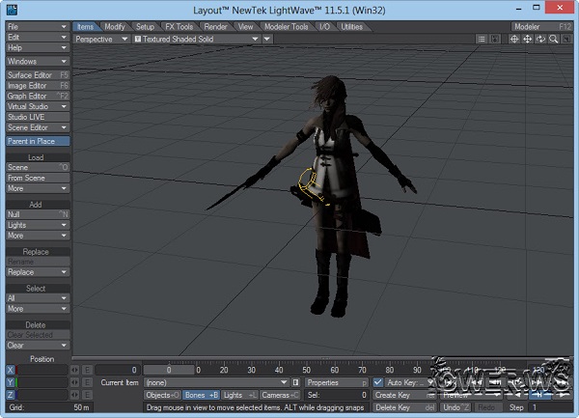The image size is (579, 418).
Task: Click the small arrow dropdown after display mode
Action: click(x=267, y=40)
